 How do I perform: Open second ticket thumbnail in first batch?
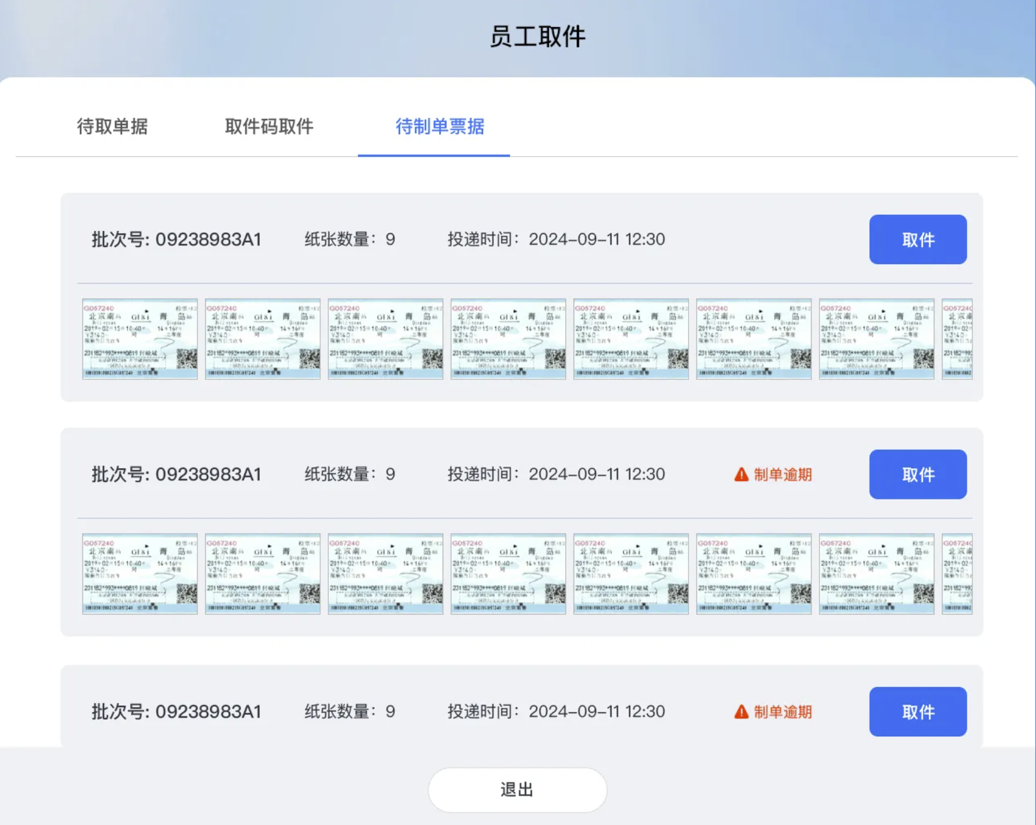coord(262,339)
